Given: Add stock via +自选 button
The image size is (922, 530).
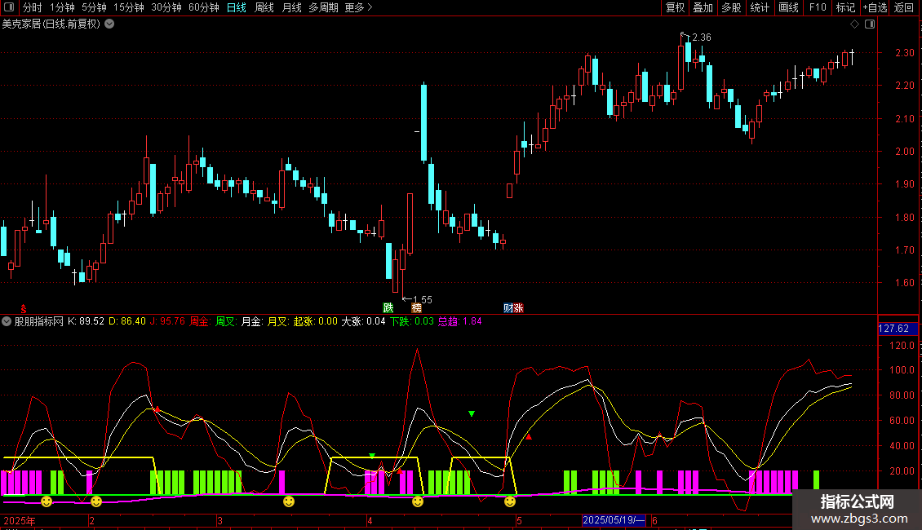Looking at the screenshot, I should click(875, 7).
